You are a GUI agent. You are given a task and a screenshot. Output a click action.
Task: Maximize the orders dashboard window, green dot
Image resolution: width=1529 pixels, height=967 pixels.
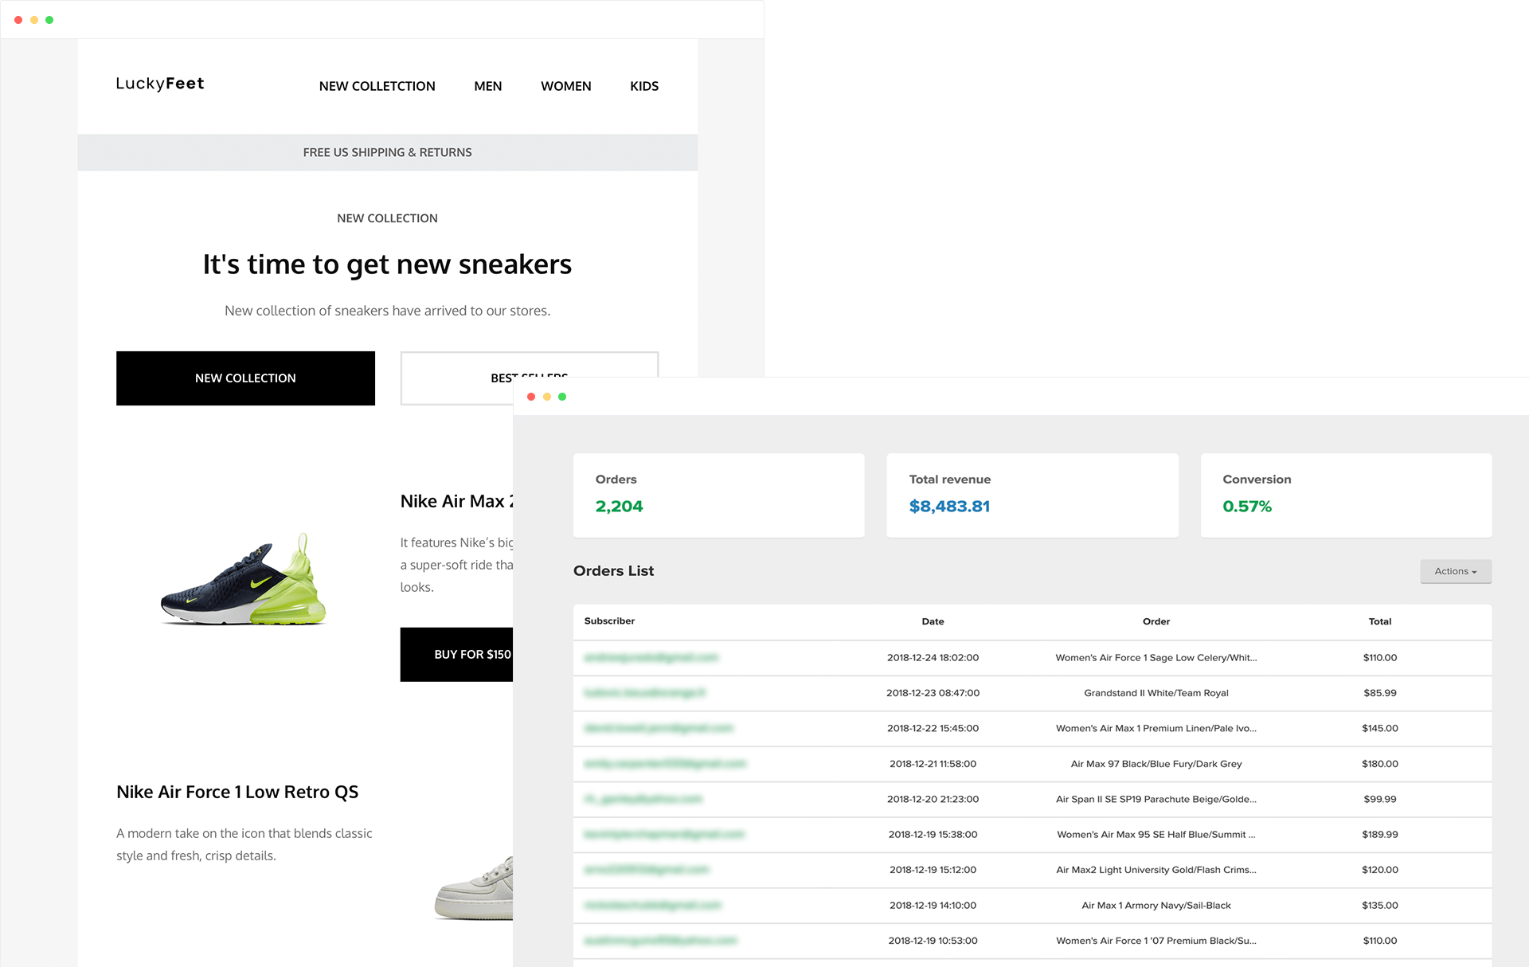click(562, 397)
